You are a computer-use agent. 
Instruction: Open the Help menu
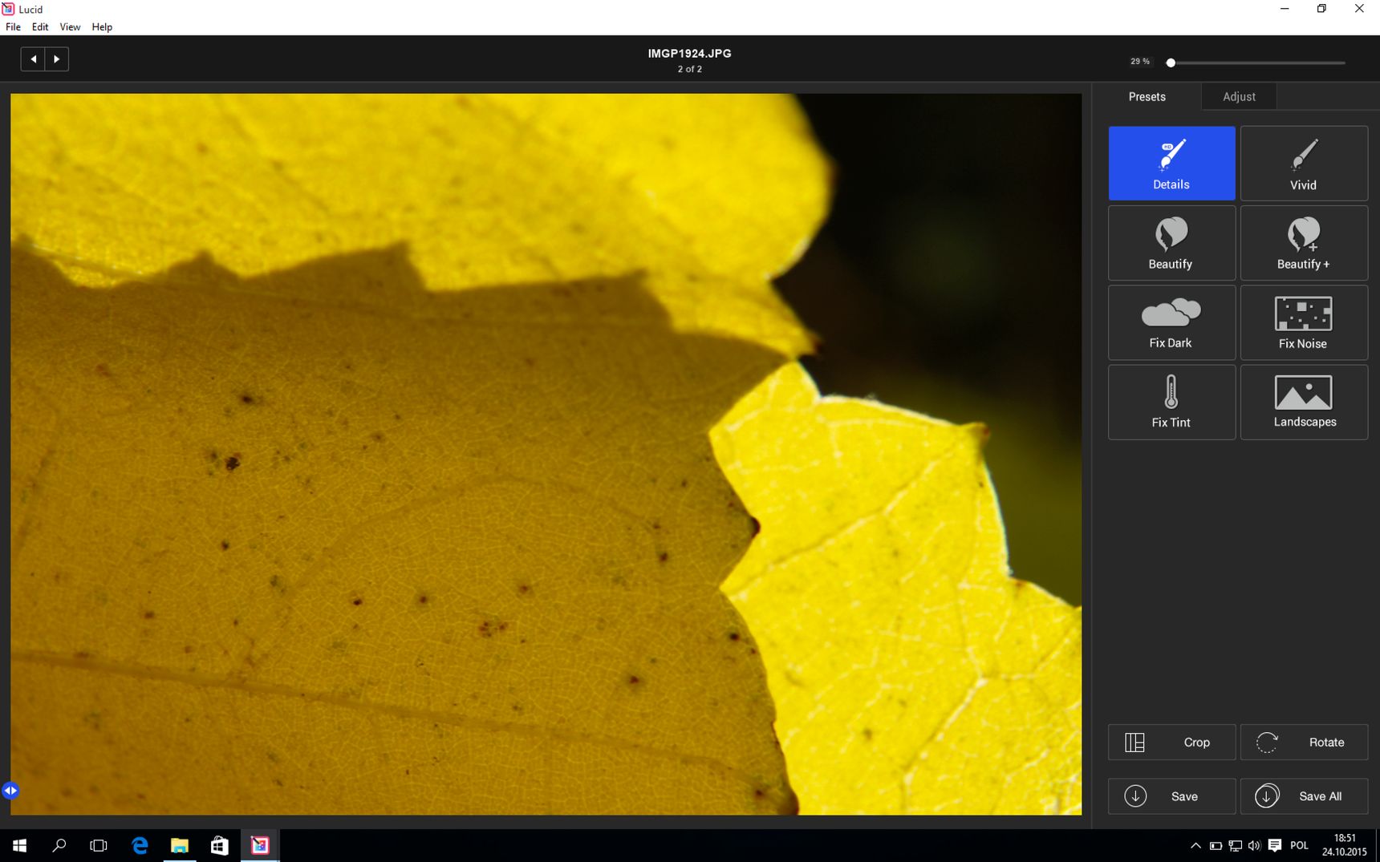click(x=102, y=26)
